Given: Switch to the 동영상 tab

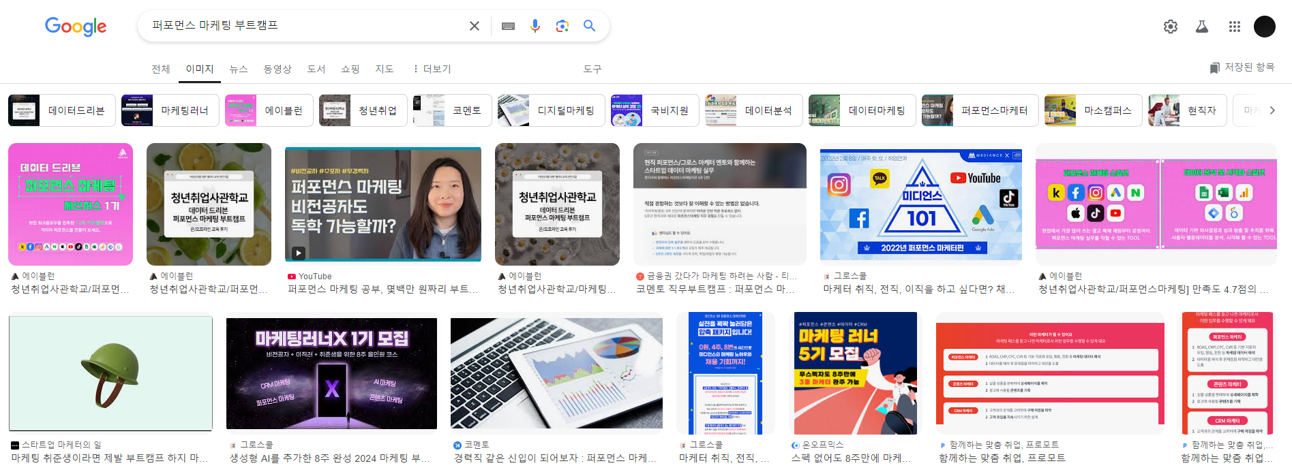Looking at the screenshot, I should point(277,69).
